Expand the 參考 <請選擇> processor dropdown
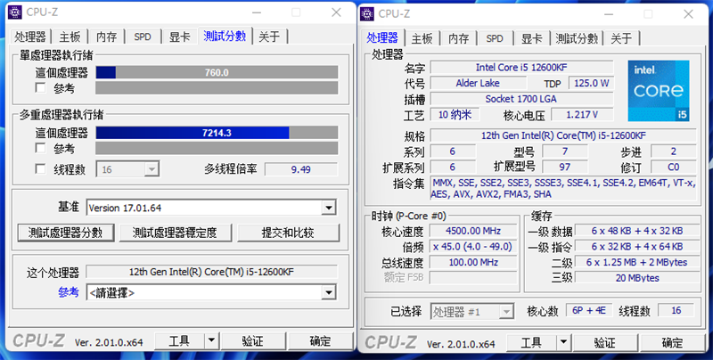This screenshot has height=360, width=713. [211, 292]
